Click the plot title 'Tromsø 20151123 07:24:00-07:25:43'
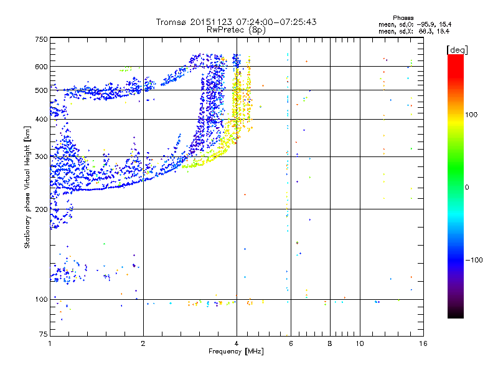The image size is (498, 374). [x=237, y=22]
